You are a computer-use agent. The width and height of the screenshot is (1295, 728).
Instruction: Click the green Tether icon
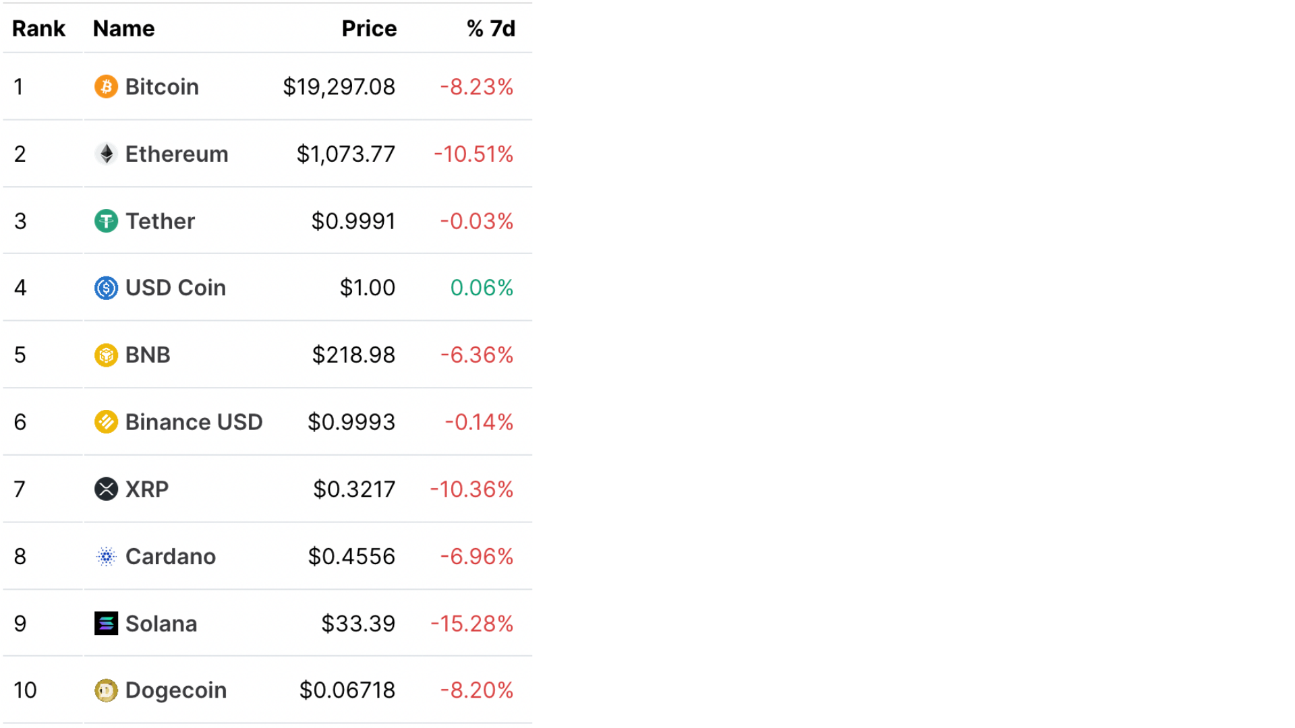click(x=106, y=221)
